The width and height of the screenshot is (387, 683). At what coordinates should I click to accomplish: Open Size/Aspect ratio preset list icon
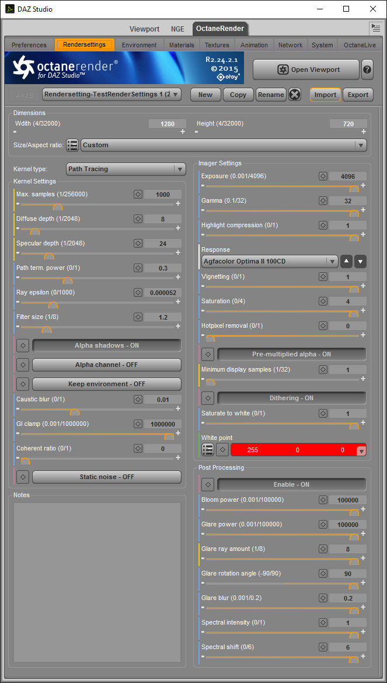click(72, 145)
